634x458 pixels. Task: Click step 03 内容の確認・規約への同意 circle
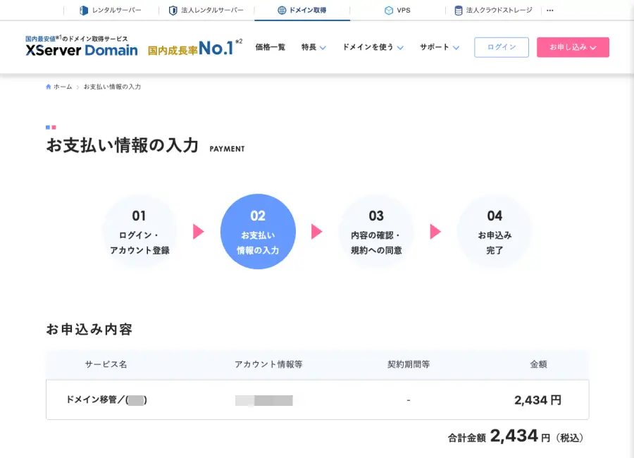click(x=377, y=230)
